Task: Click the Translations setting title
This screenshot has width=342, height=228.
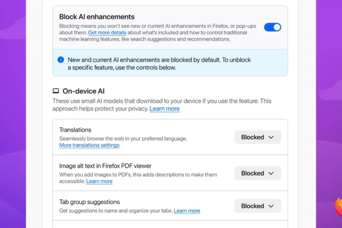Action: click(75, 130)
